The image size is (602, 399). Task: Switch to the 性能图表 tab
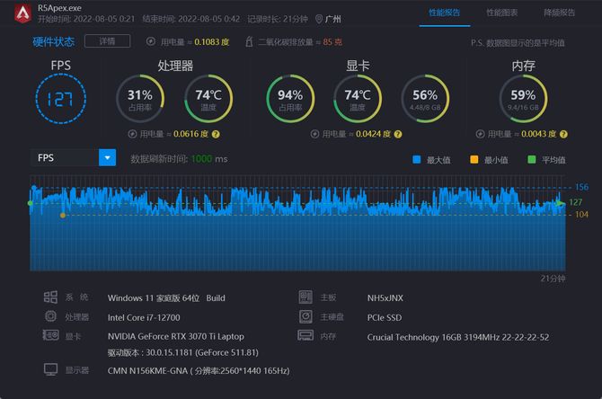(x=501, y=13)
